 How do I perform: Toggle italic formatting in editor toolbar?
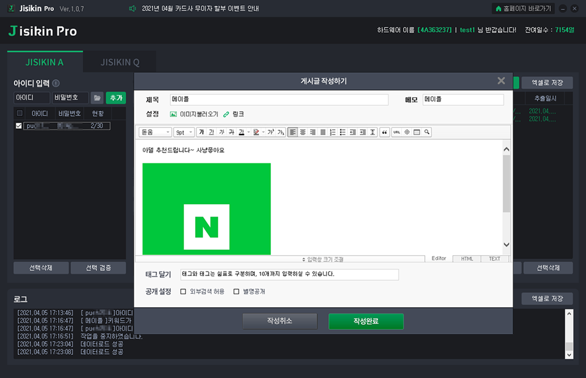pyautogui.click(x=222, y=132)
